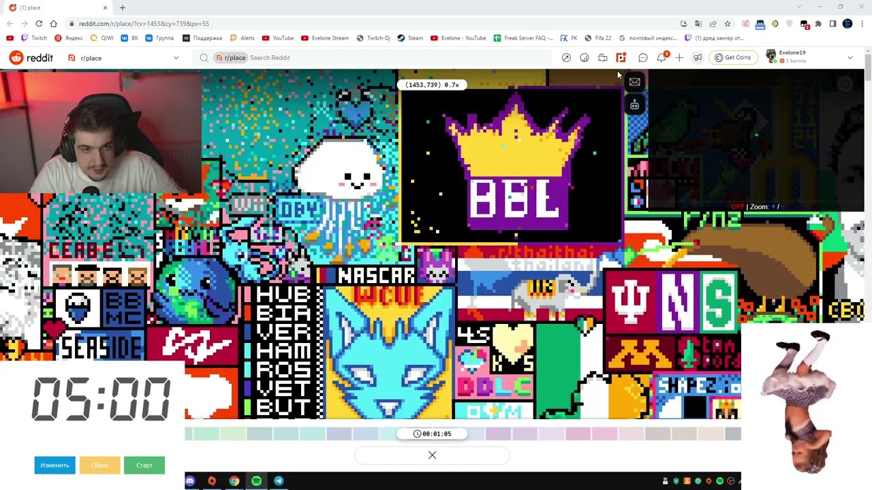The width and height of the screenshot is (872, 490).
Task: Open Telegram from the taskbar
Action: tap(279, 481)
